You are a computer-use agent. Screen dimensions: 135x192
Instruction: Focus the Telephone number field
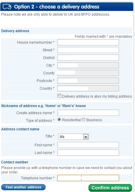(88, 178)
